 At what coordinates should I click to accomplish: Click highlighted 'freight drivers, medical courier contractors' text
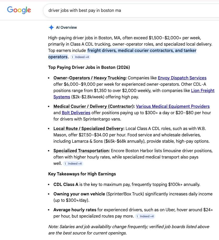142,50
